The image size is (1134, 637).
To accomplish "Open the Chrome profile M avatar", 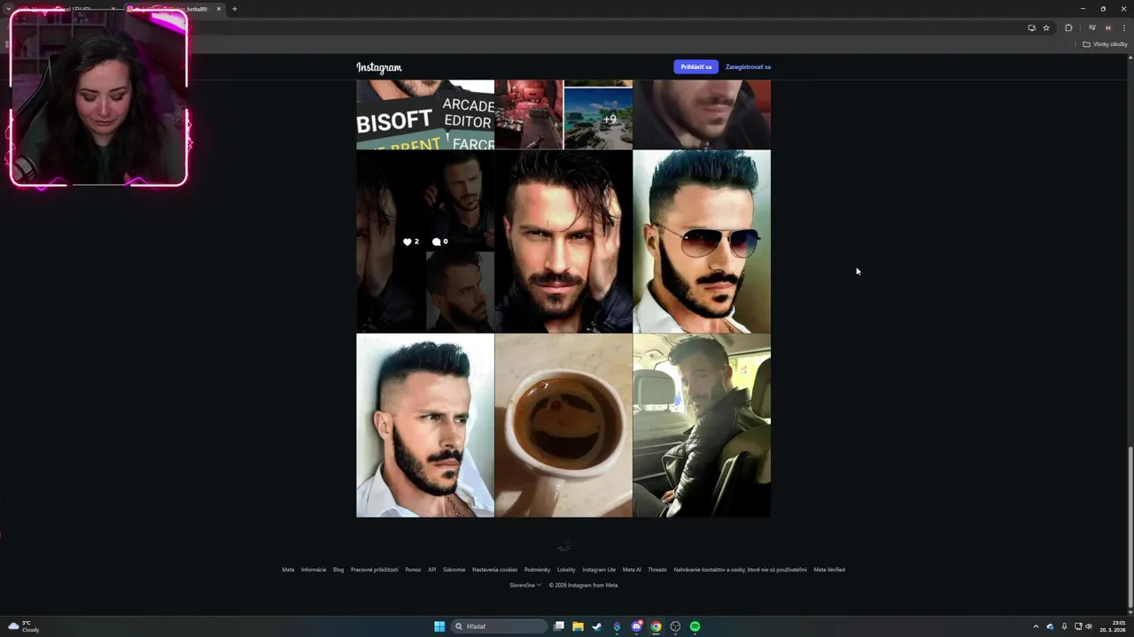I will (x=1107, y=27).
